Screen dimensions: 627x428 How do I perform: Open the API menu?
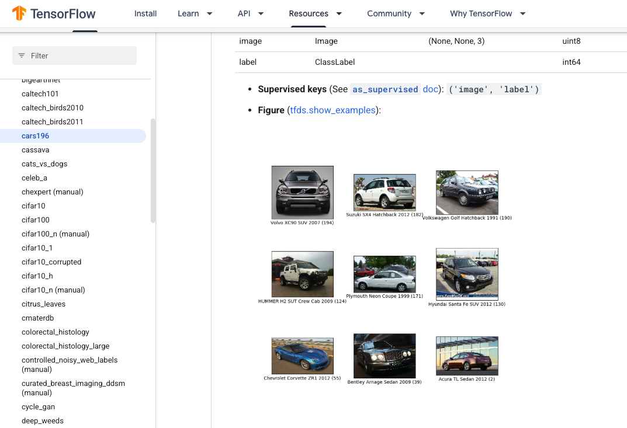click(244, 13)
